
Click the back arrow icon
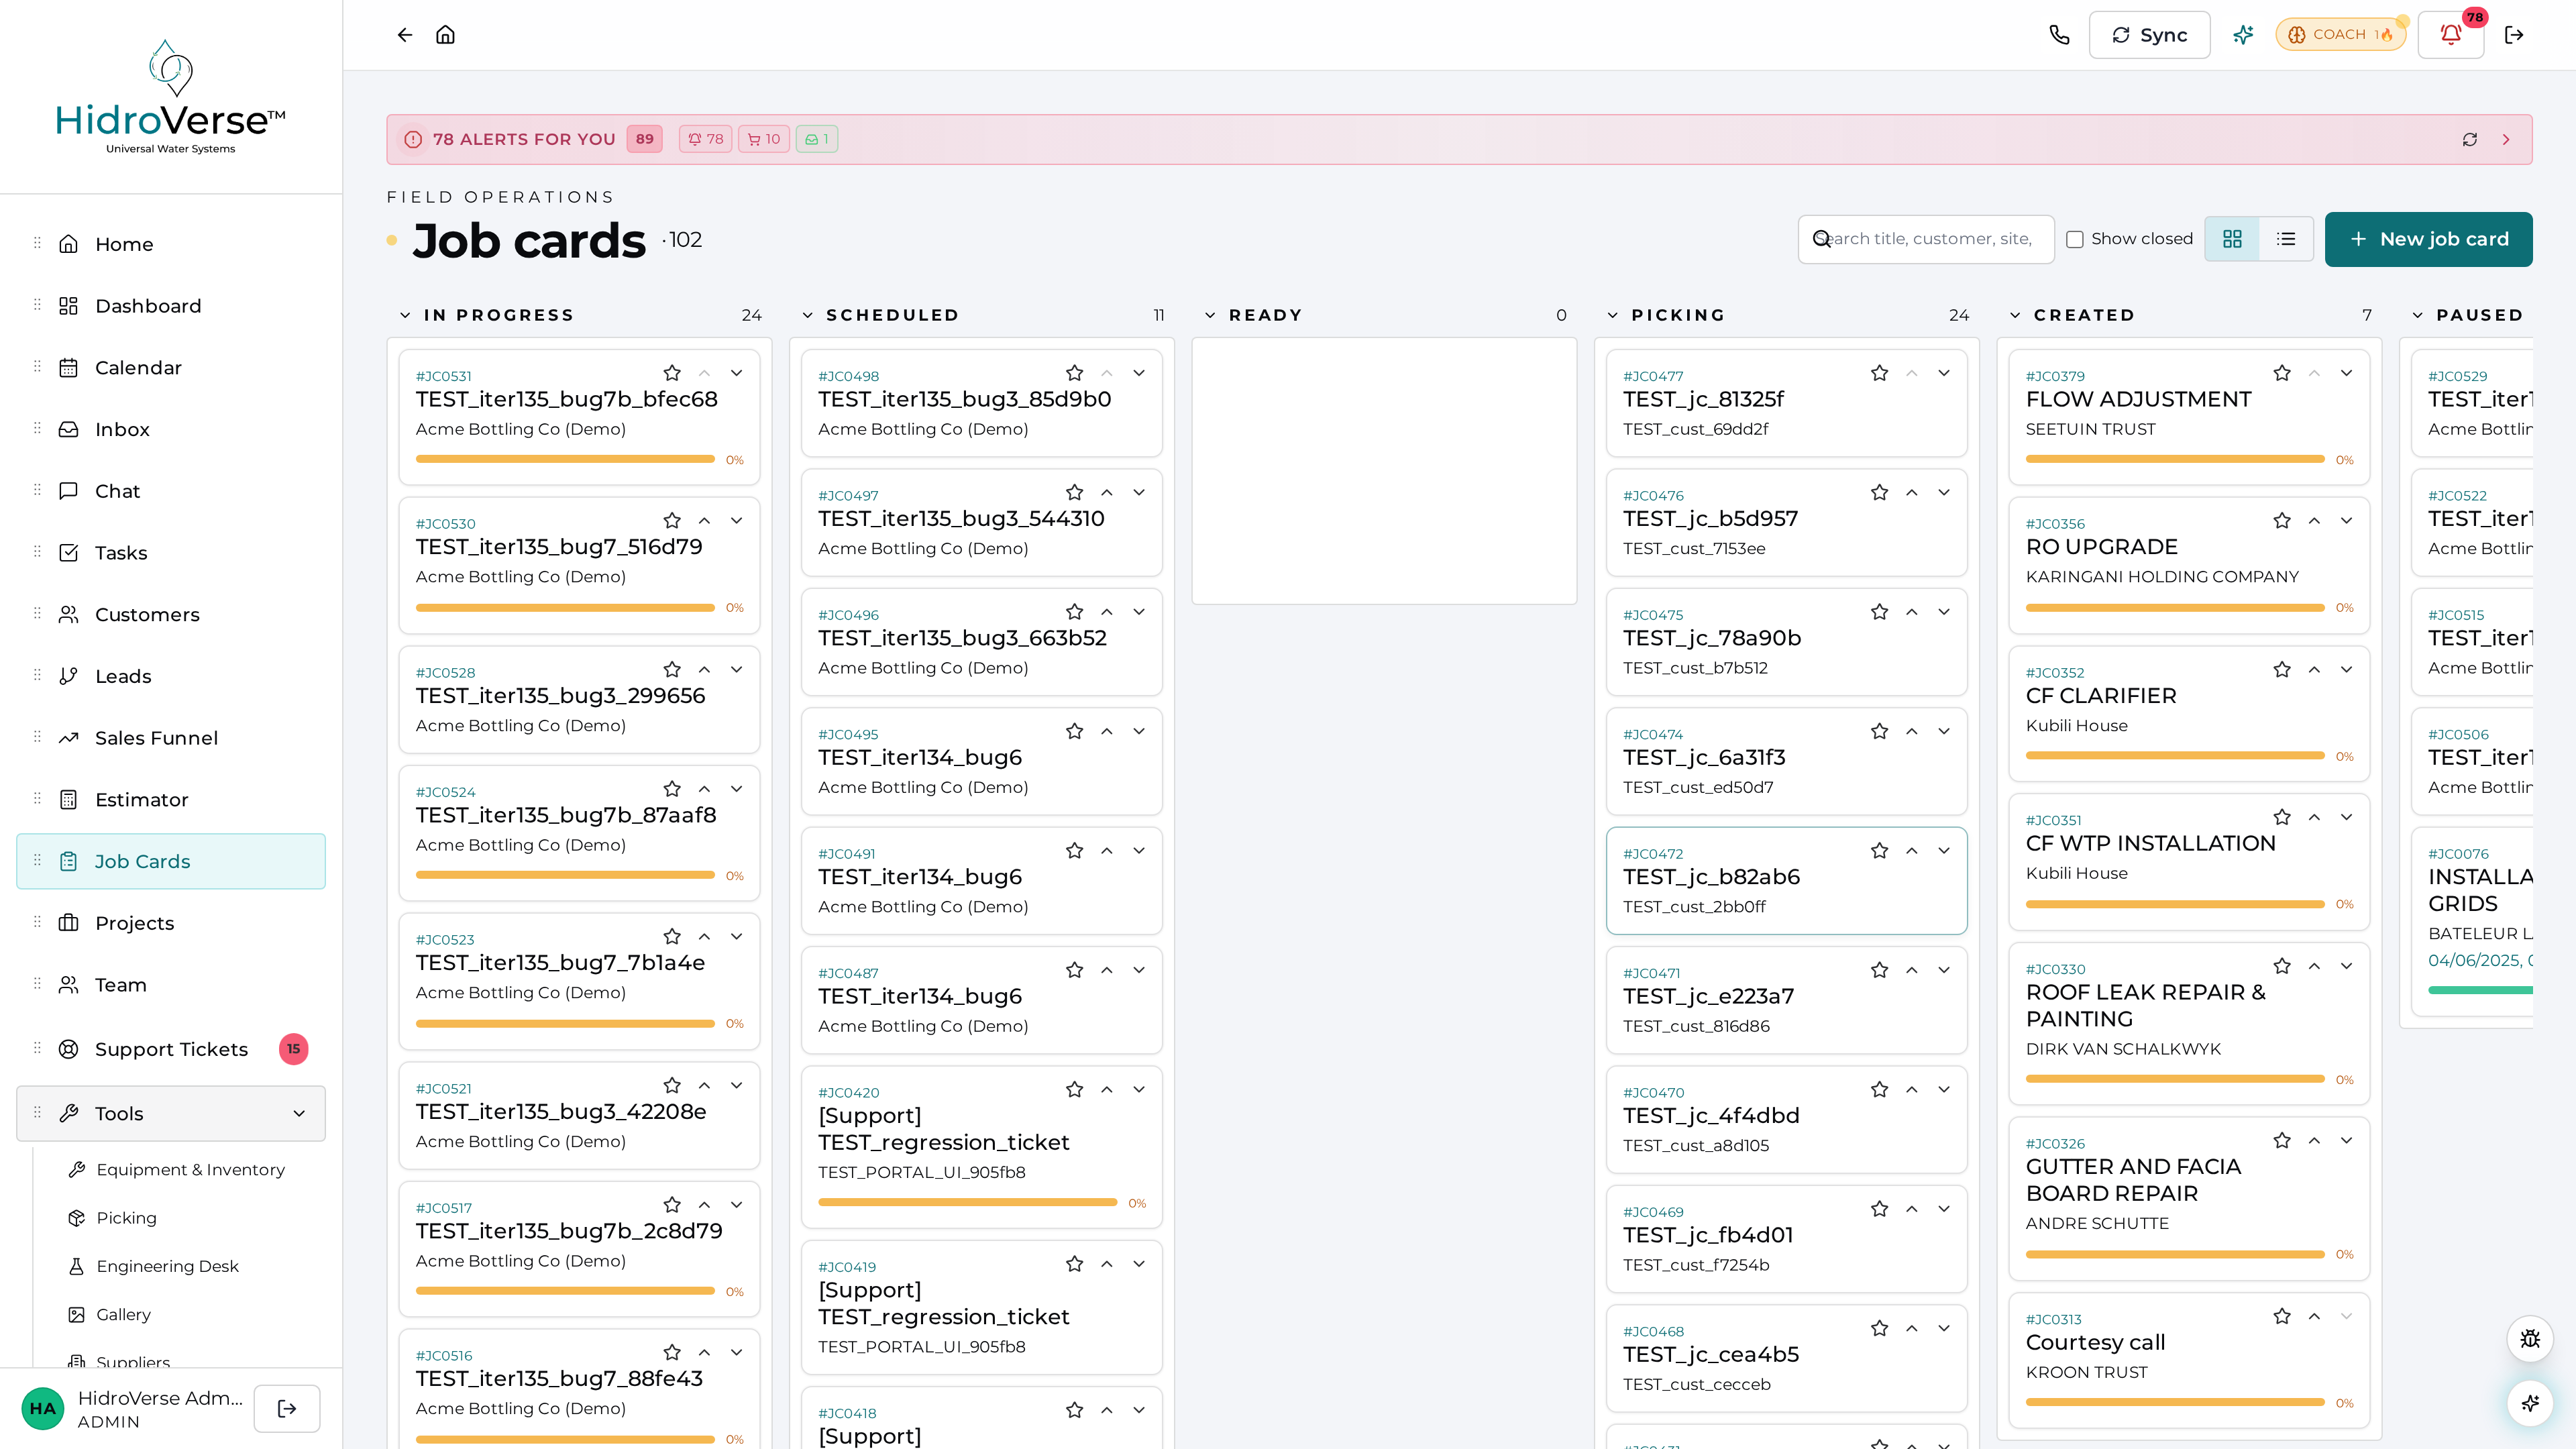coord(404,35)
